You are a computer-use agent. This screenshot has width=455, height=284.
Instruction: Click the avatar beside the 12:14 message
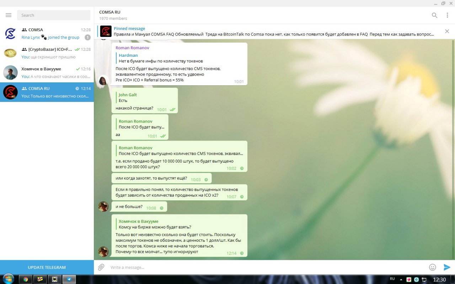[x=103, y=252]
